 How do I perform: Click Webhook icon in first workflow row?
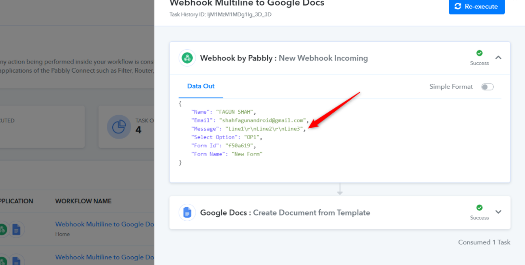click(3, 229)
